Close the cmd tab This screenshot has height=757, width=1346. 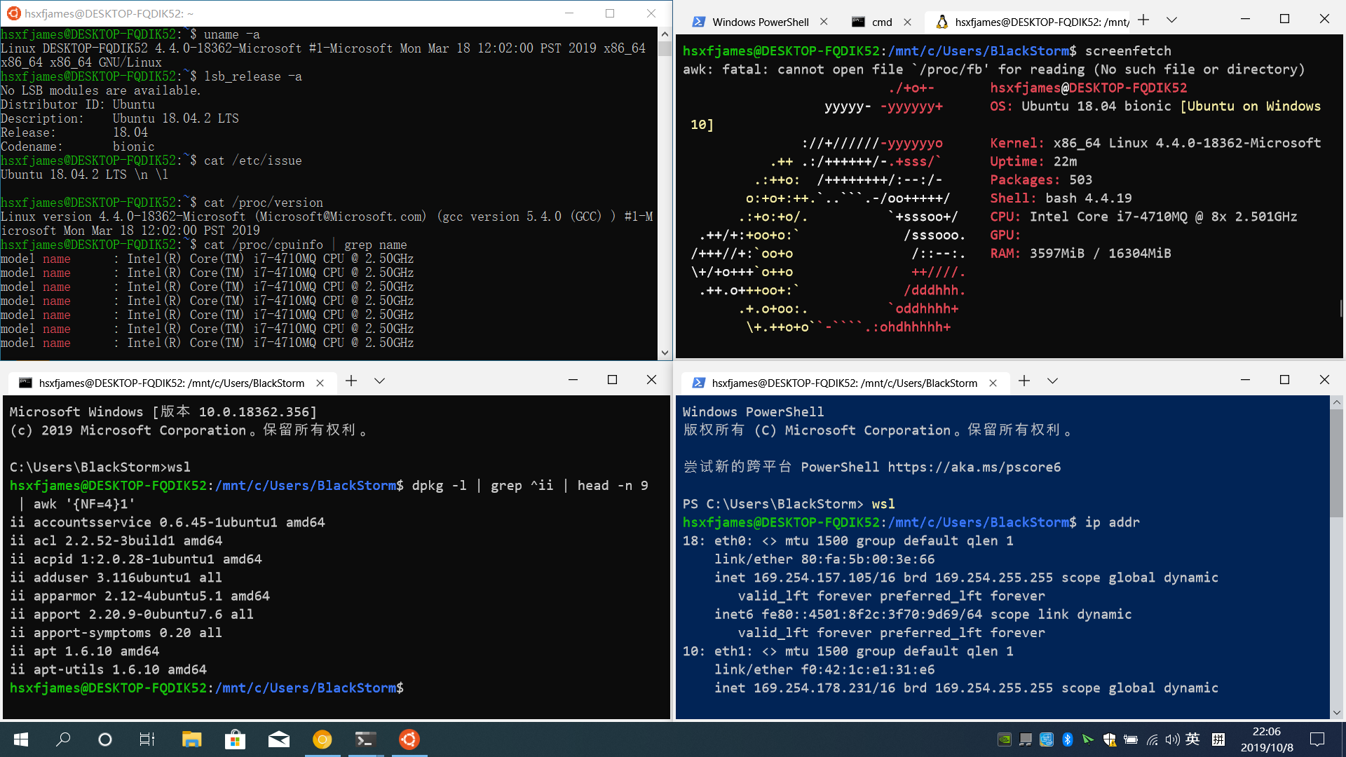907,22
